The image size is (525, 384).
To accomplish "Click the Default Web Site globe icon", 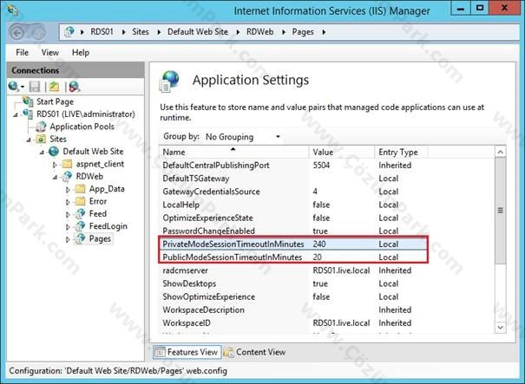I will click(54, 151).
